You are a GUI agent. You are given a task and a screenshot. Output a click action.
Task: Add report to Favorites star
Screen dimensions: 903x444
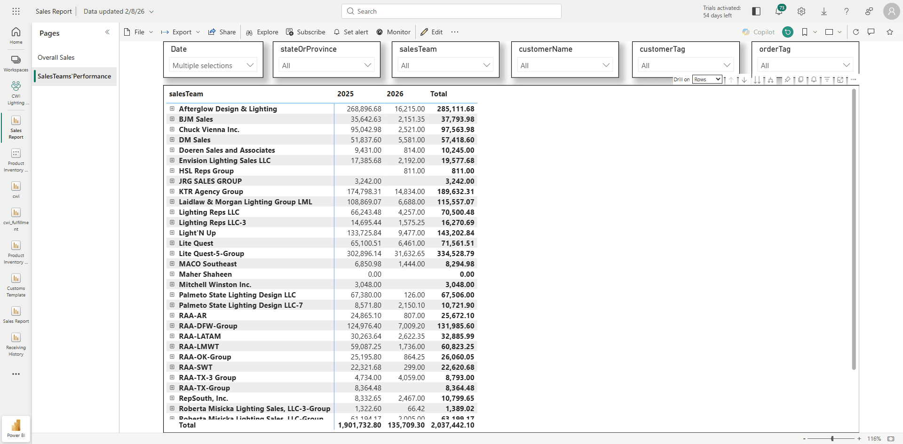890,32
